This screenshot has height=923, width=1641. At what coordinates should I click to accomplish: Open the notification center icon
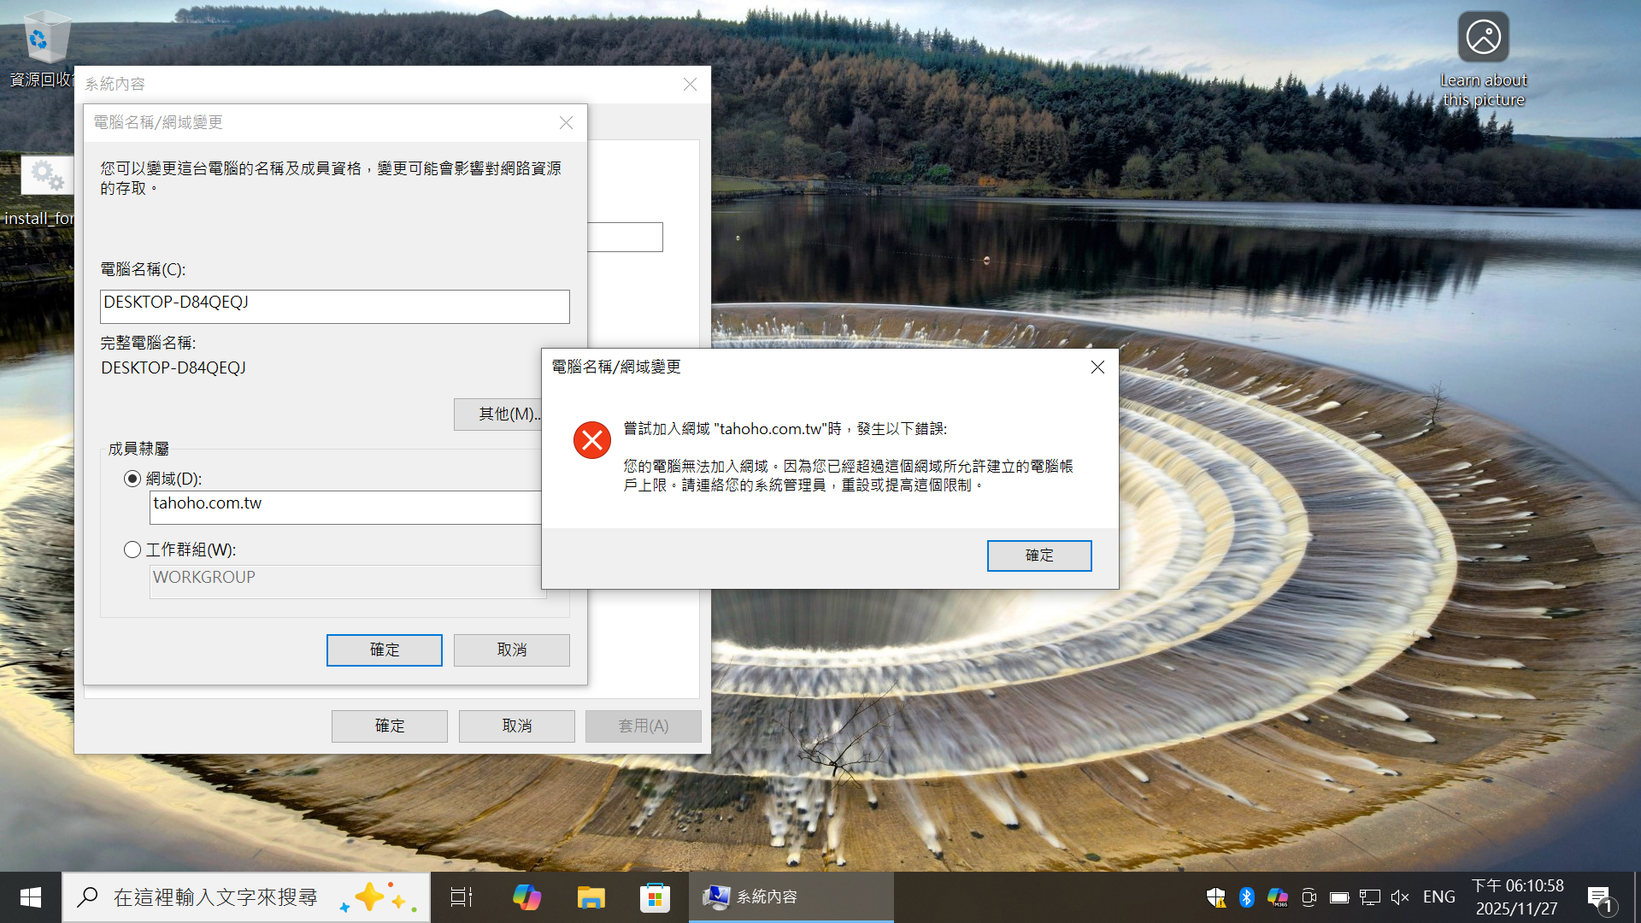pos(1599,897)
